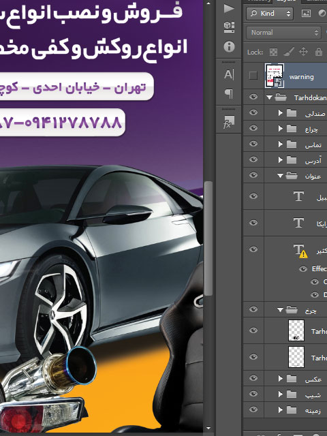Open the Styles fx panel icon
This screenshot has height=436, width=327.
pos(229,122)
